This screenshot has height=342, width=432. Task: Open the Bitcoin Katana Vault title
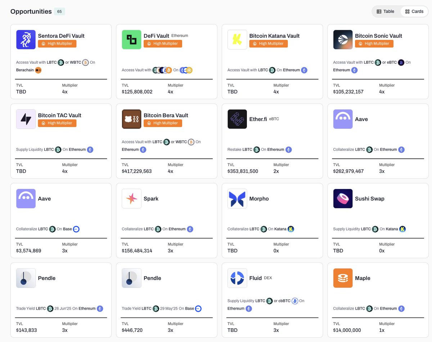click(x=274, y=36)
